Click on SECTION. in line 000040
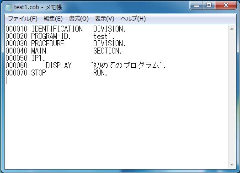This screenshot has width=240, height=173. pos(107,51)
